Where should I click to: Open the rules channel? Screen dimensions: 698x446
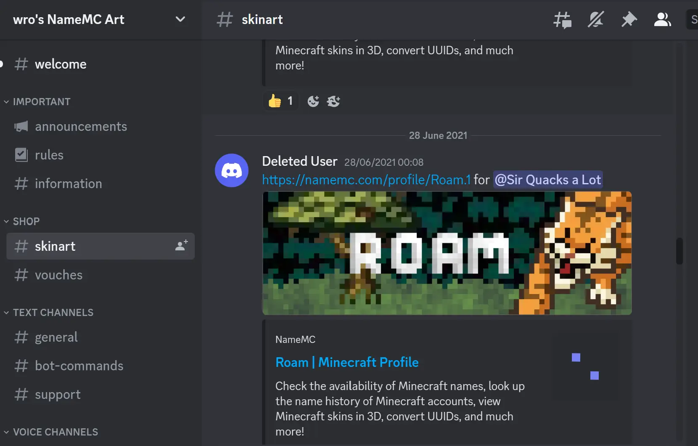point(49,155)
